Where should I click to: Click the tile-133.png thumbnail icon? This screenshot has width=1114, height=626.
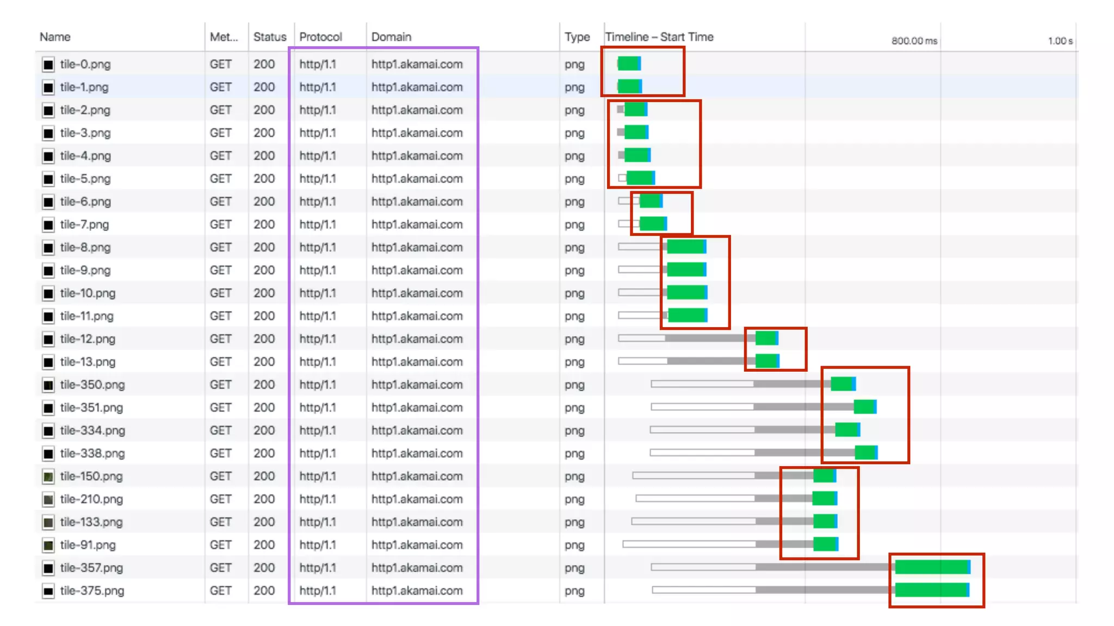pos(48,523)
